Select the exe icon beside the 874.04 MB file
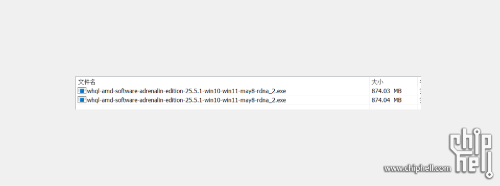Image resolution: width=500 pixels, height=186 pixels. point(82,100)
